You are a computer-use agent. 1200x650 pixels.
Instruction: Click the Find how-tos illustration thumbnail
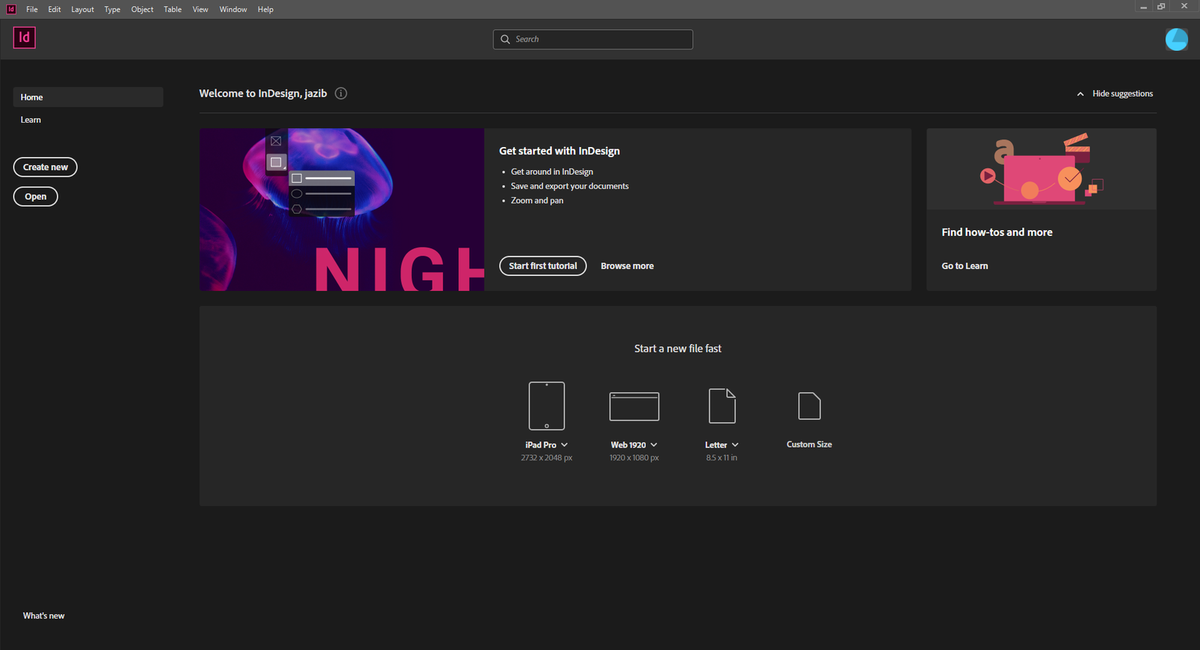(1041, 169)
